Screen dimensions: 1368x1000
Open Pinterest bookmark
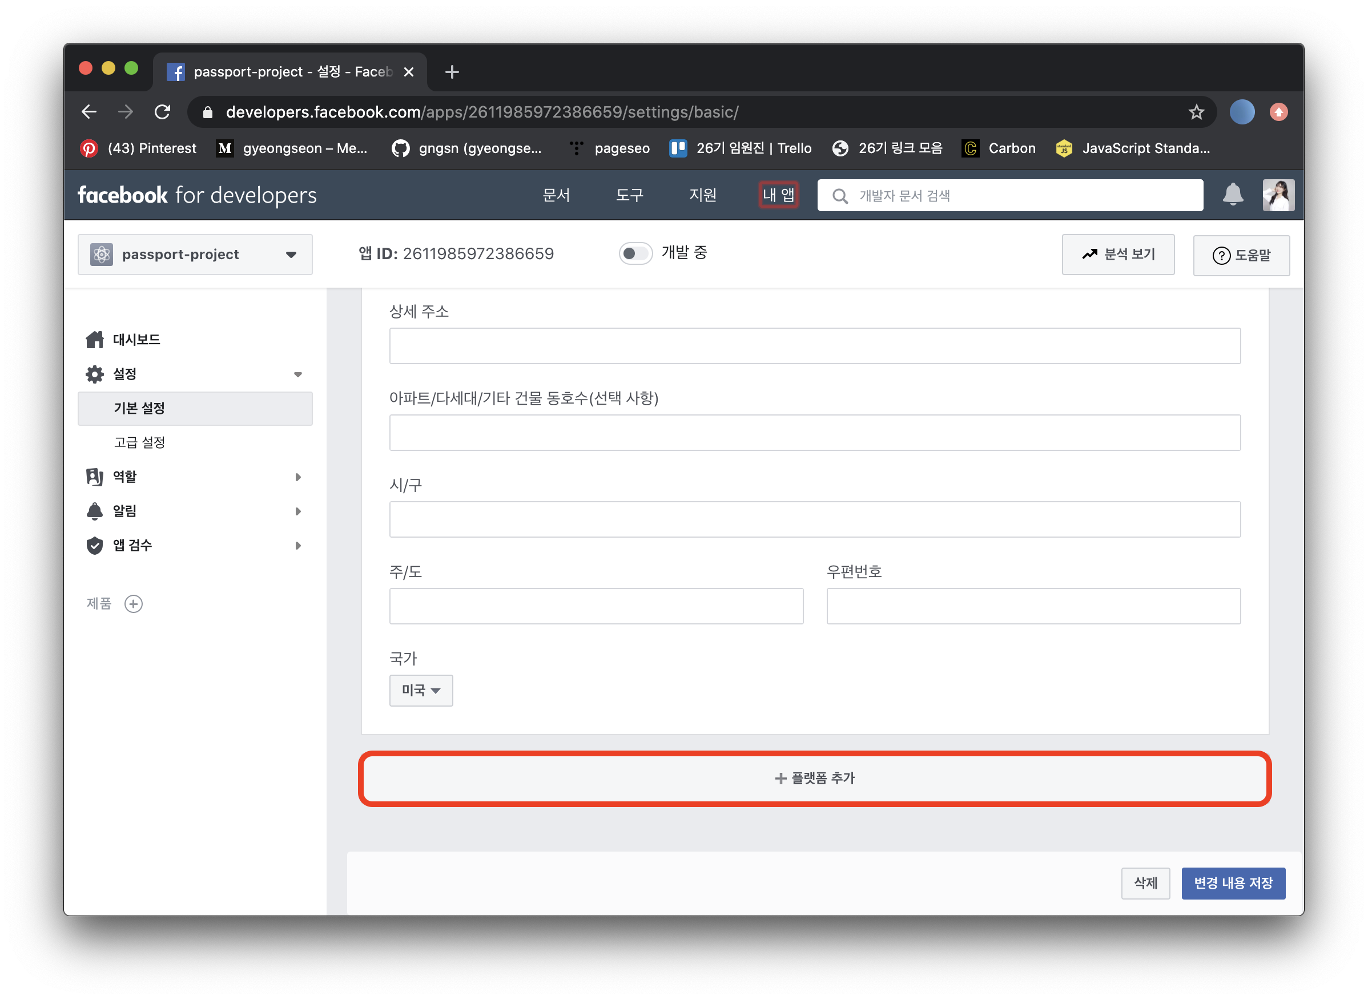(139, 148)
